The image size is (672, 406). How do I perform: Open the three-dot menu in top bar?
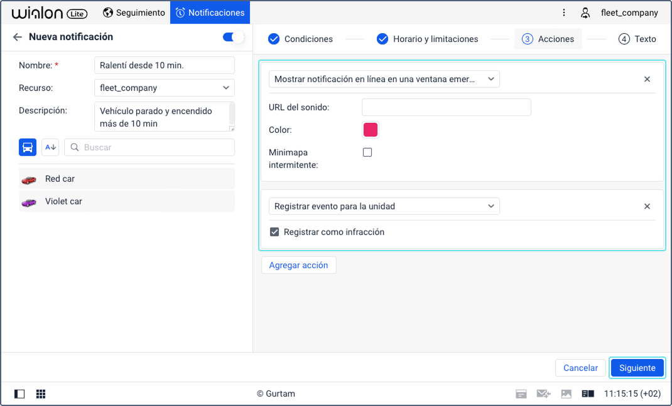click(x=564, y=13)
